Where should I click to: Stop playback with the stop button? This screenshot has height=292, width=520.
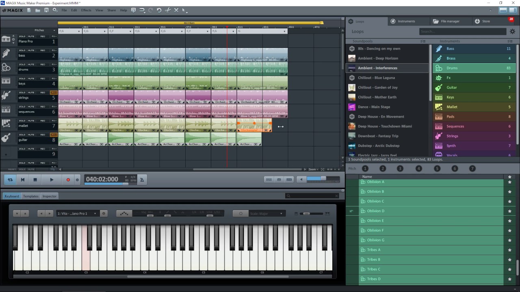(35, 180)
